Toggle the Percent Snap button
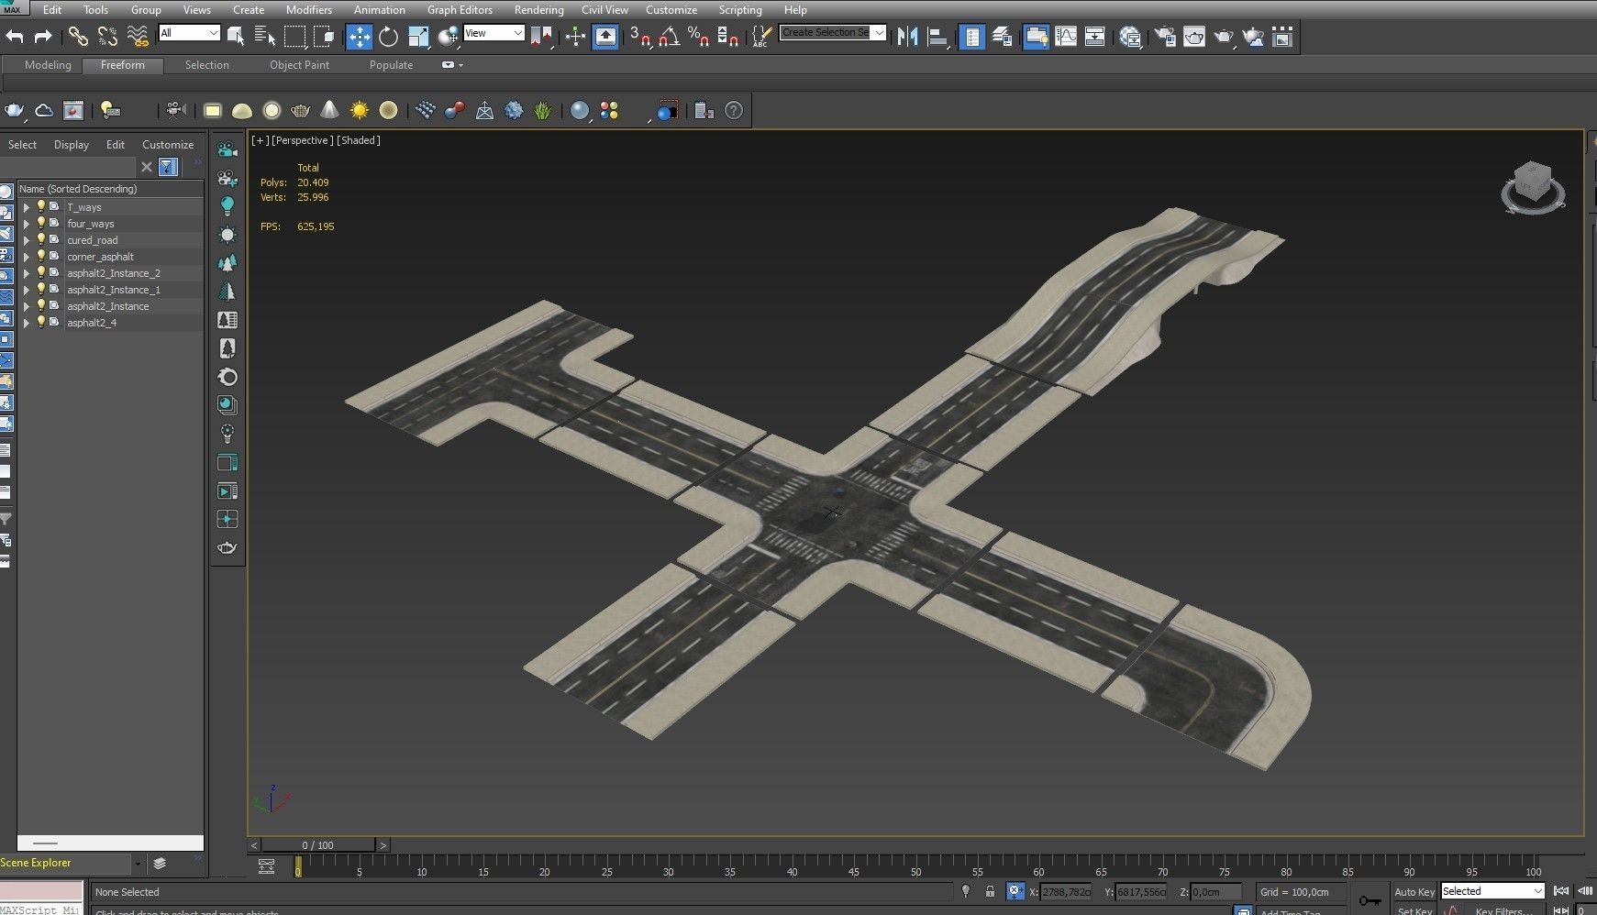Screen dimensions: 1597x915 click(699, 37)
